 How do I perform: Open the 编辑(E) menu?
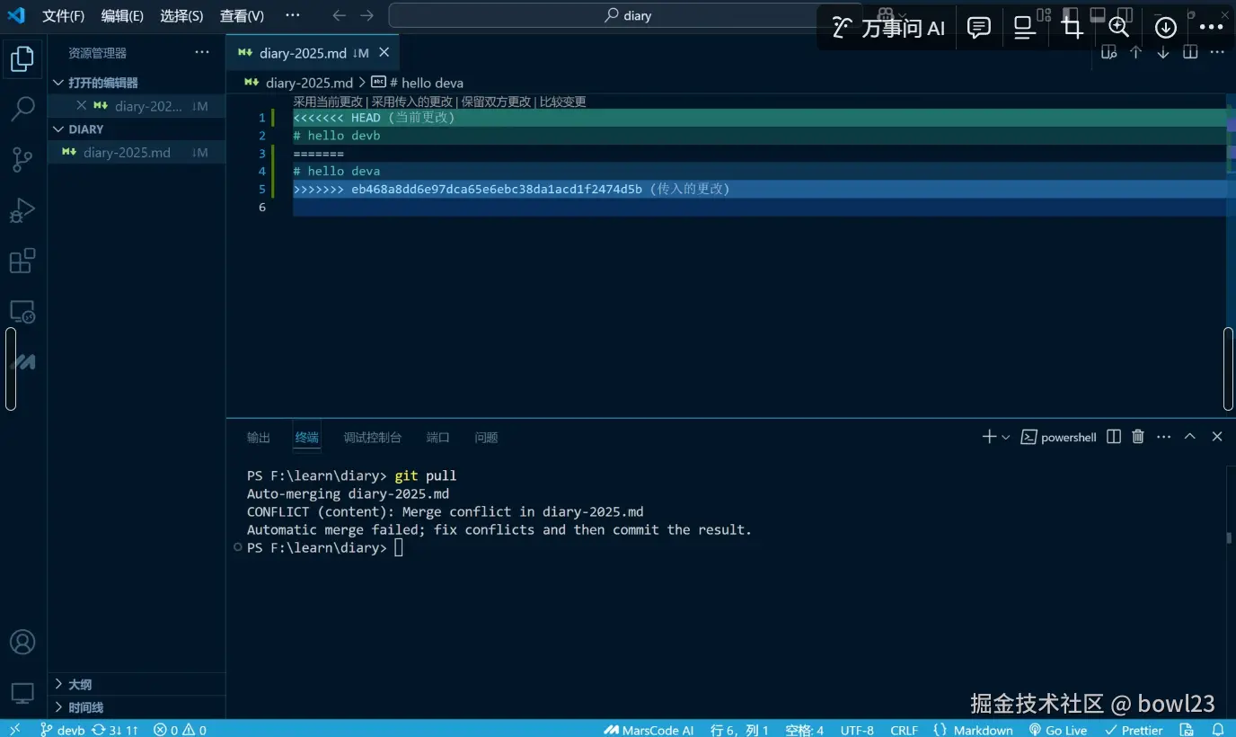[122, 15]
